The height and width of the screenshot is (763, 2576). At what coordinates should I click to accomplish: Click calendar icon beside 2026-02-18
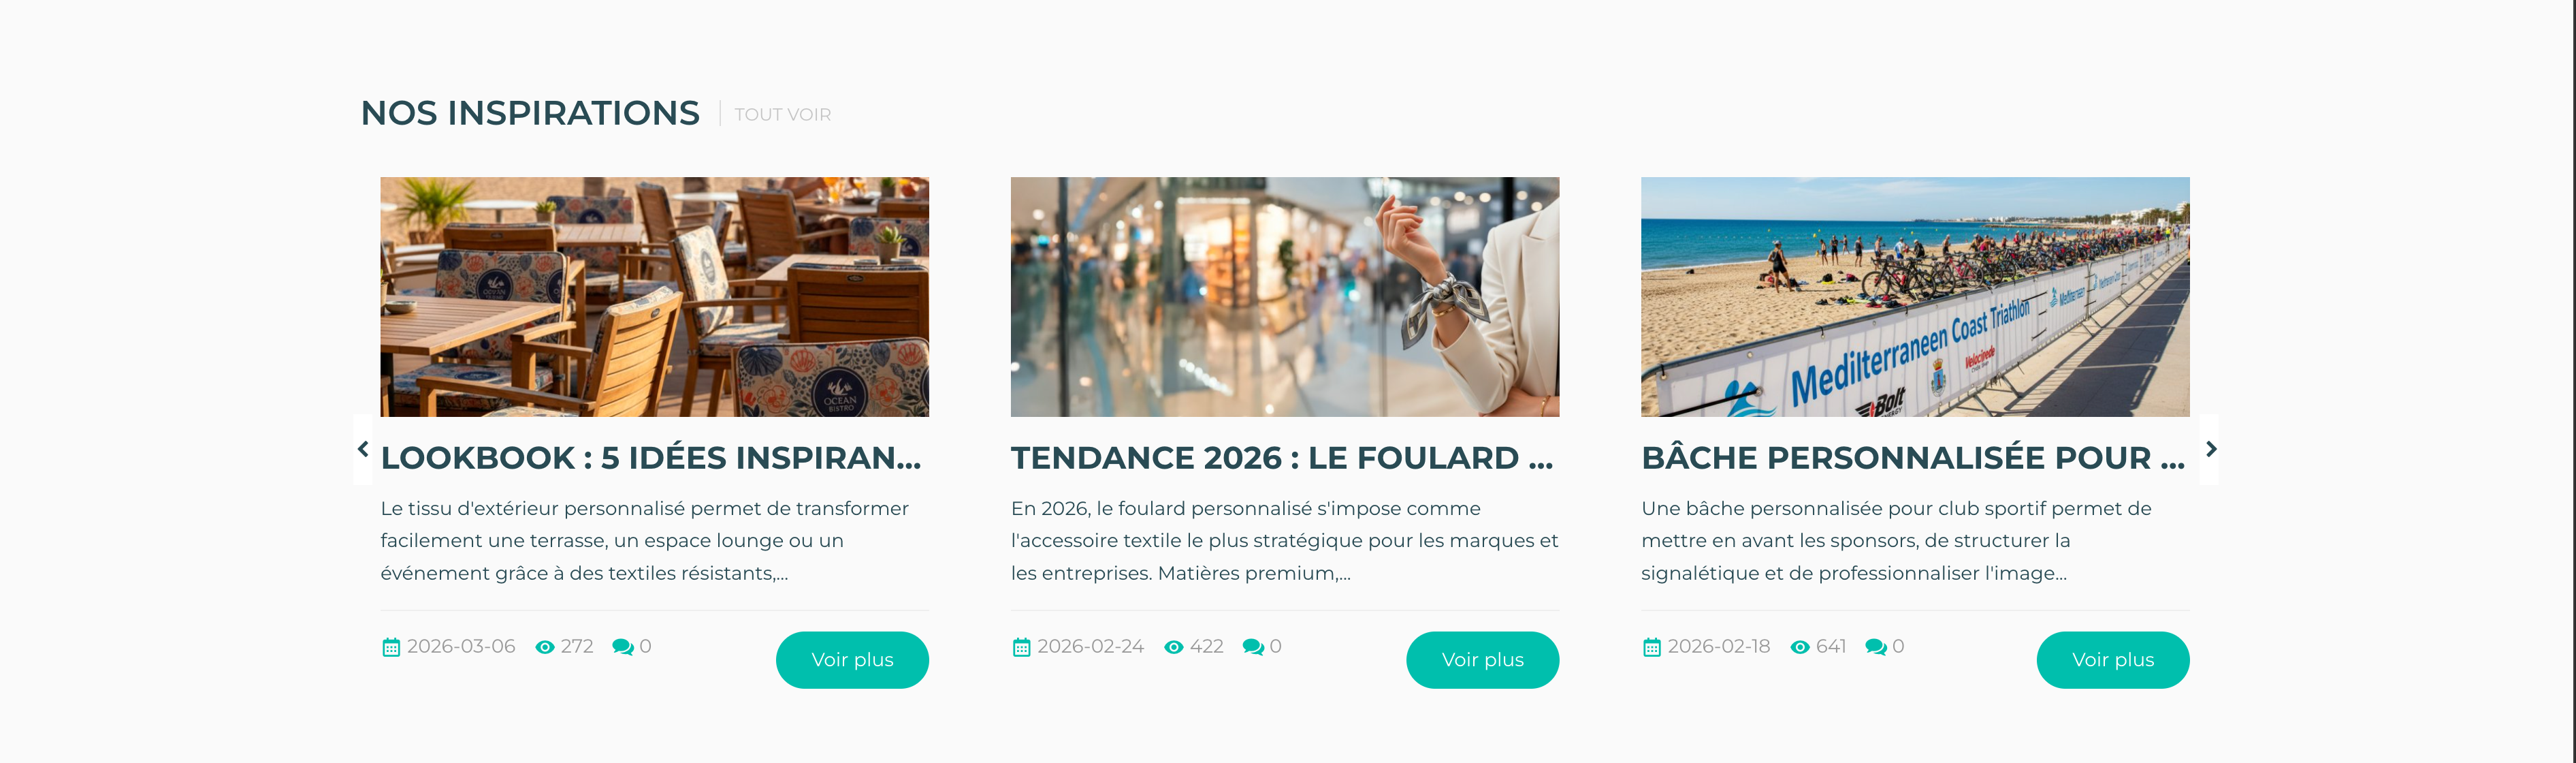tap(1652, 648)
